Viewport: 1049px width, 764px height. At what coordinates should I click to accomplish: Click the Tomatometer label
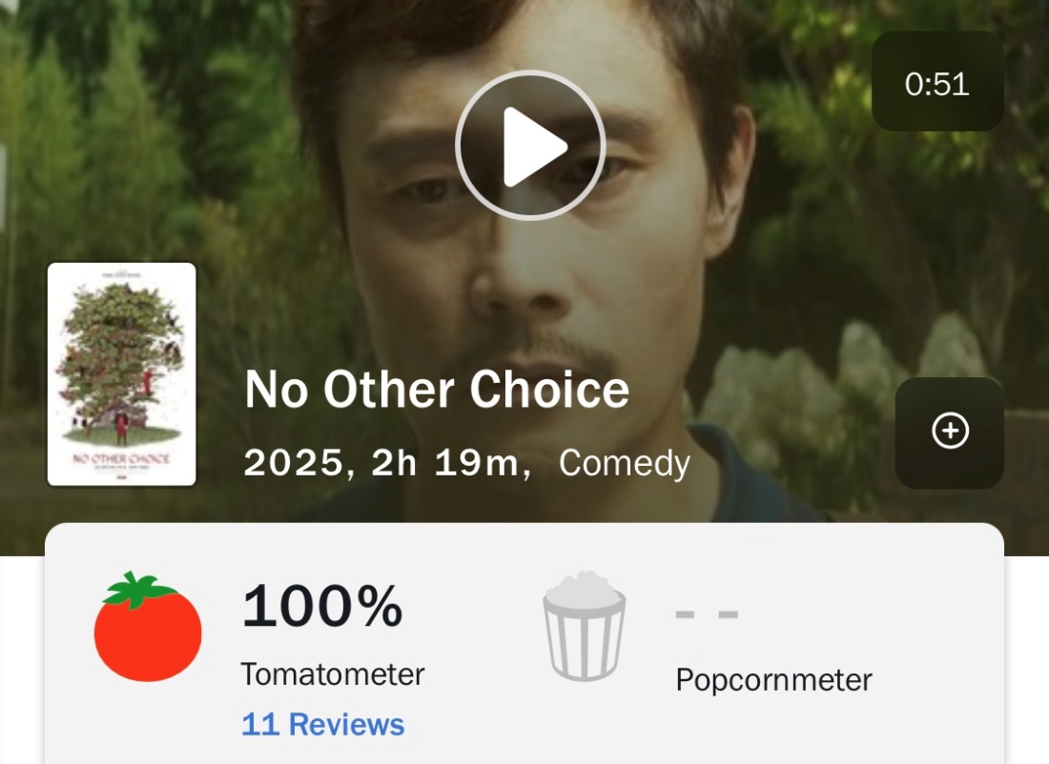click(x=332, y=674)
